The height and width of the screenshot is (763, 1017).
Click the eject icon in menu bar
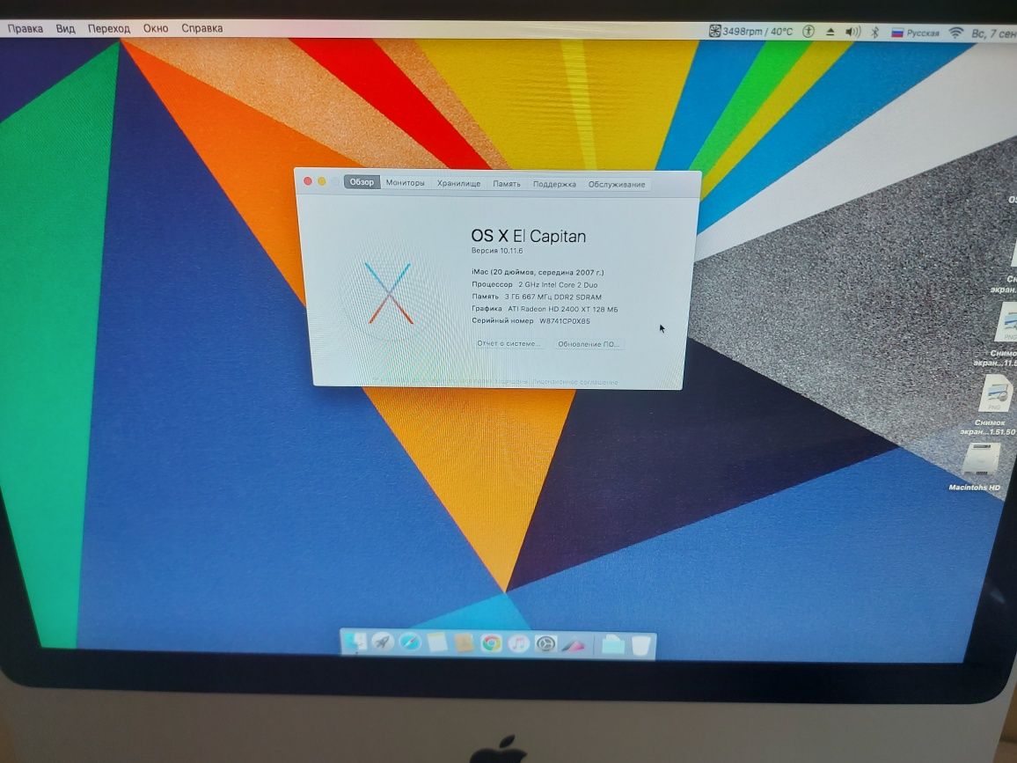pos(830,32)
